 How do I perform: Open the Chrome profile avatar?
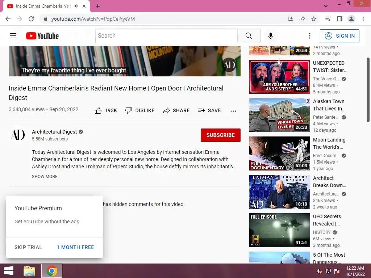click(x=351, y=19)
